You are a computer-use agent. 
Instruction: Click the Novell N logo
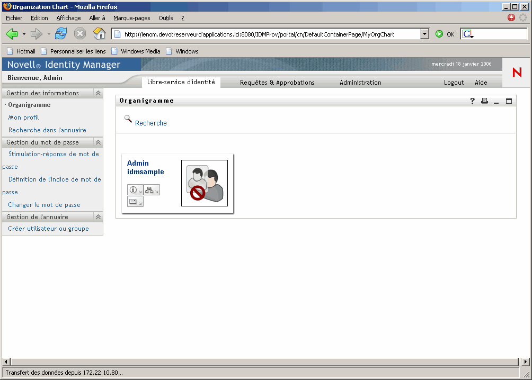(517, 72)
